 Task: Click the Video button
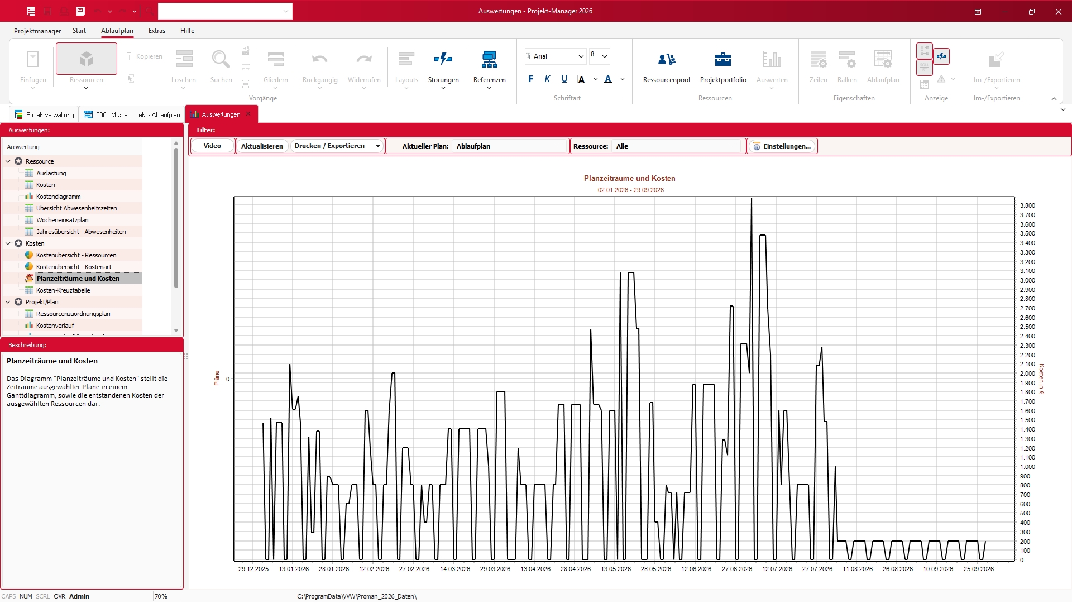click(212, 146)
